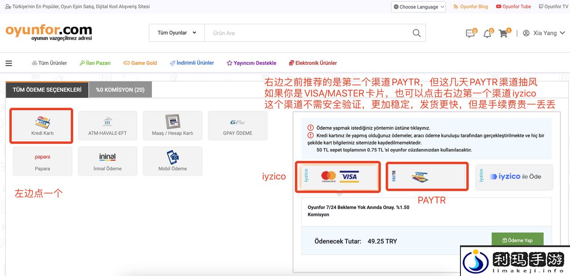Visit the Oyunfor Blog link
The image size is (570, 276).
(471, 7)
